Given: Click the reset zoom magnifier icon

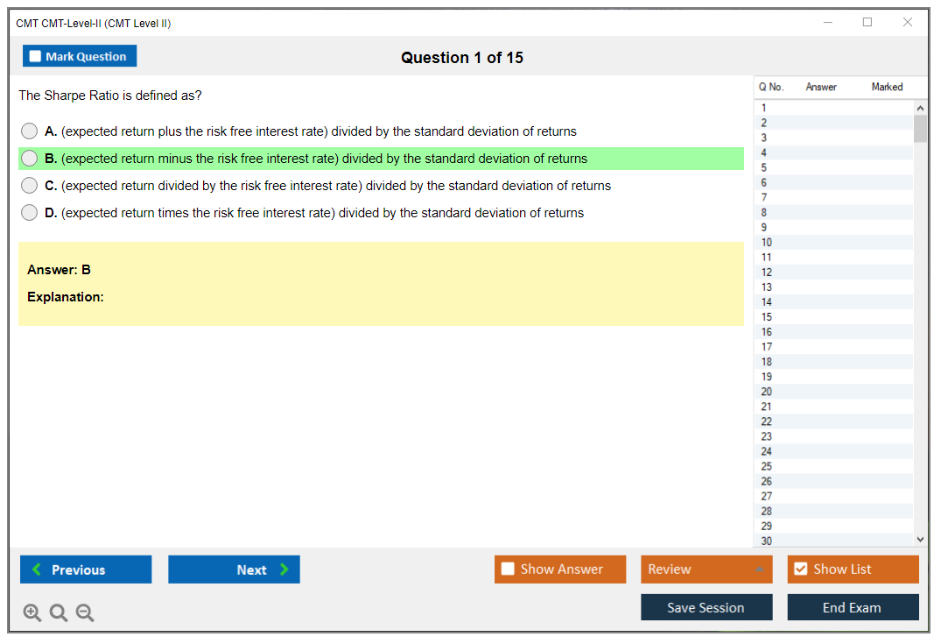Looking at the screenshot, I should 59,613.
